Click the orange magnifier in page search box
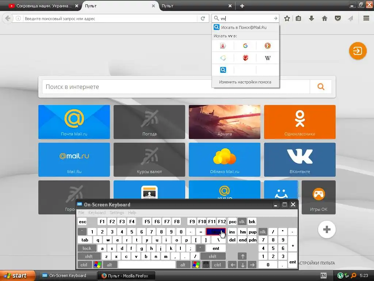374x281 pixels. tap(321, 87)
